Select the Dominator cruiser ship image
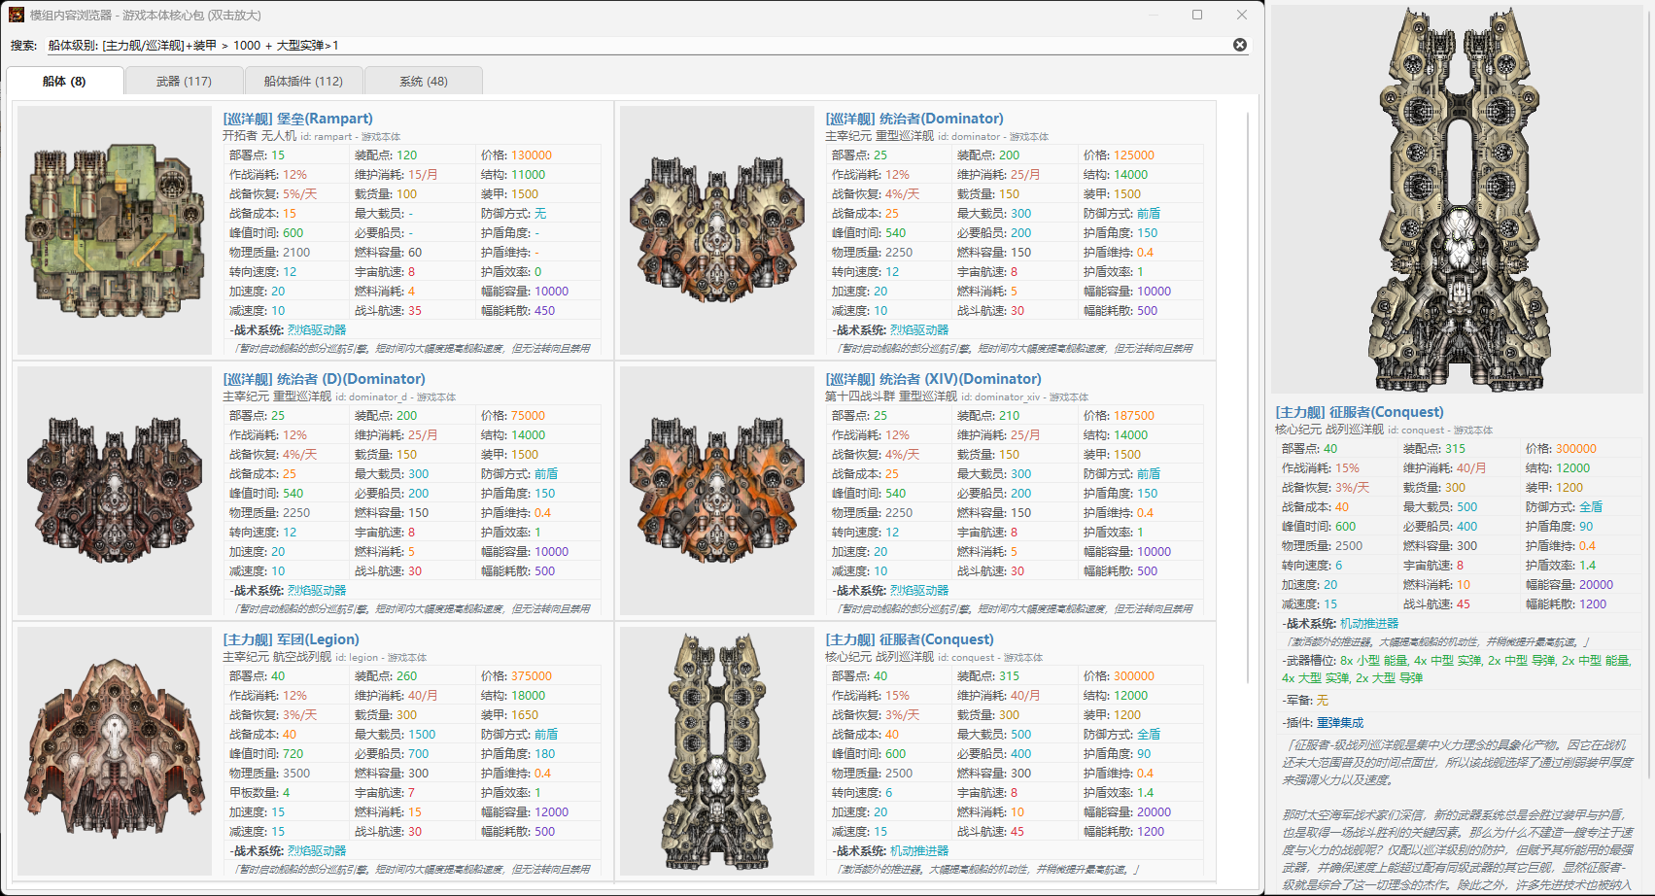Viewport: 1655px width, 896px height. (717, 230)
